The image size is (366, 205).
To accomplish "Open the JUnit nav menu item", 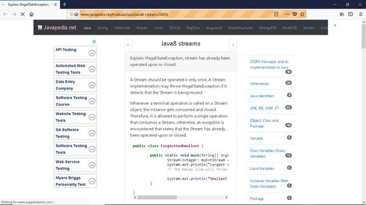I will pyautogui.click(x=158, y=28).
